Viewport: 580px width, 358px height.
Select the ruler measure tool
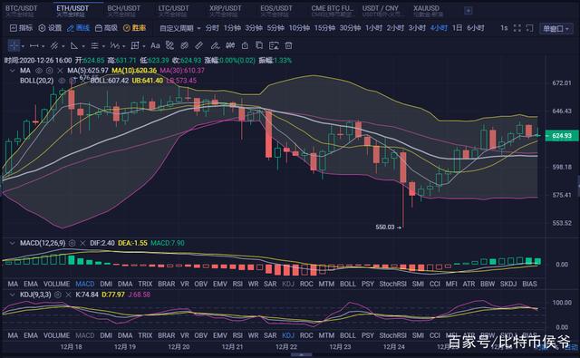199,45
